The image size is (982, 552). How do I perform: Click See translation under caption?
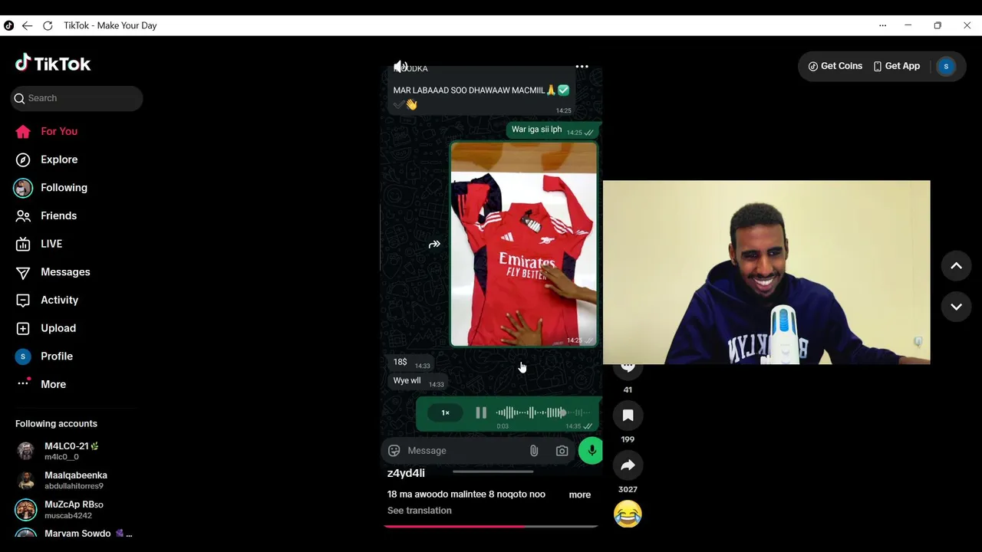420,511
